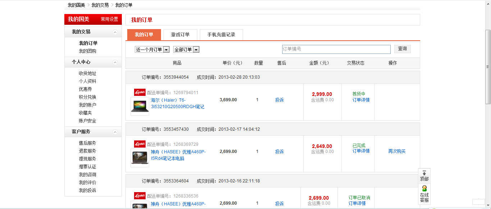Click the page vertical scrollbar thumb

pos(488,66)
